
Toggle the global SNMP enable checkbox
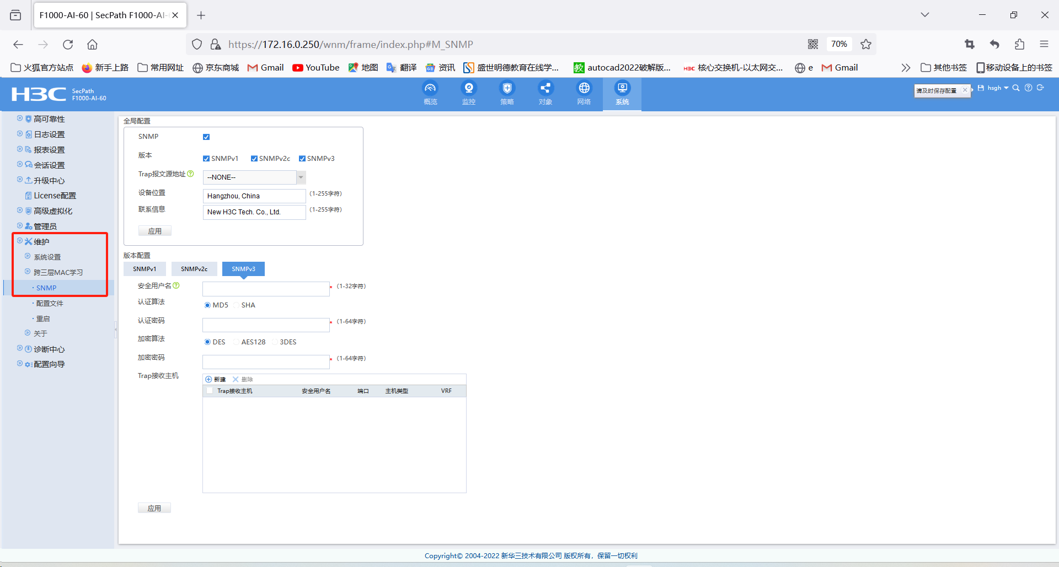pyautogui.click(x=206, y=137)
